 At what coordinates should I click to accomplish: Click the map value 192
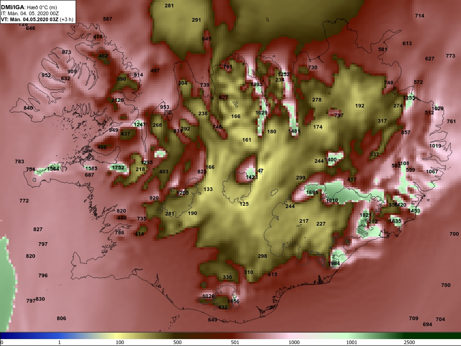click(x=360, y=106)
